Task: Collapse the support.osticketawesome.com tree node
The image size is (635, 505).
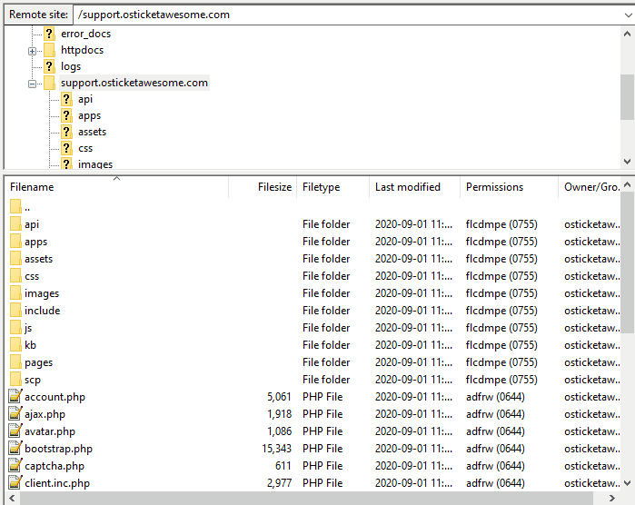Action: click(x=32, y=84)
